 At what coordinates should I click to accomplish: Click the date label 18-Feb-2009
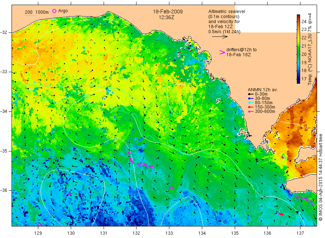tap(168, 12)
